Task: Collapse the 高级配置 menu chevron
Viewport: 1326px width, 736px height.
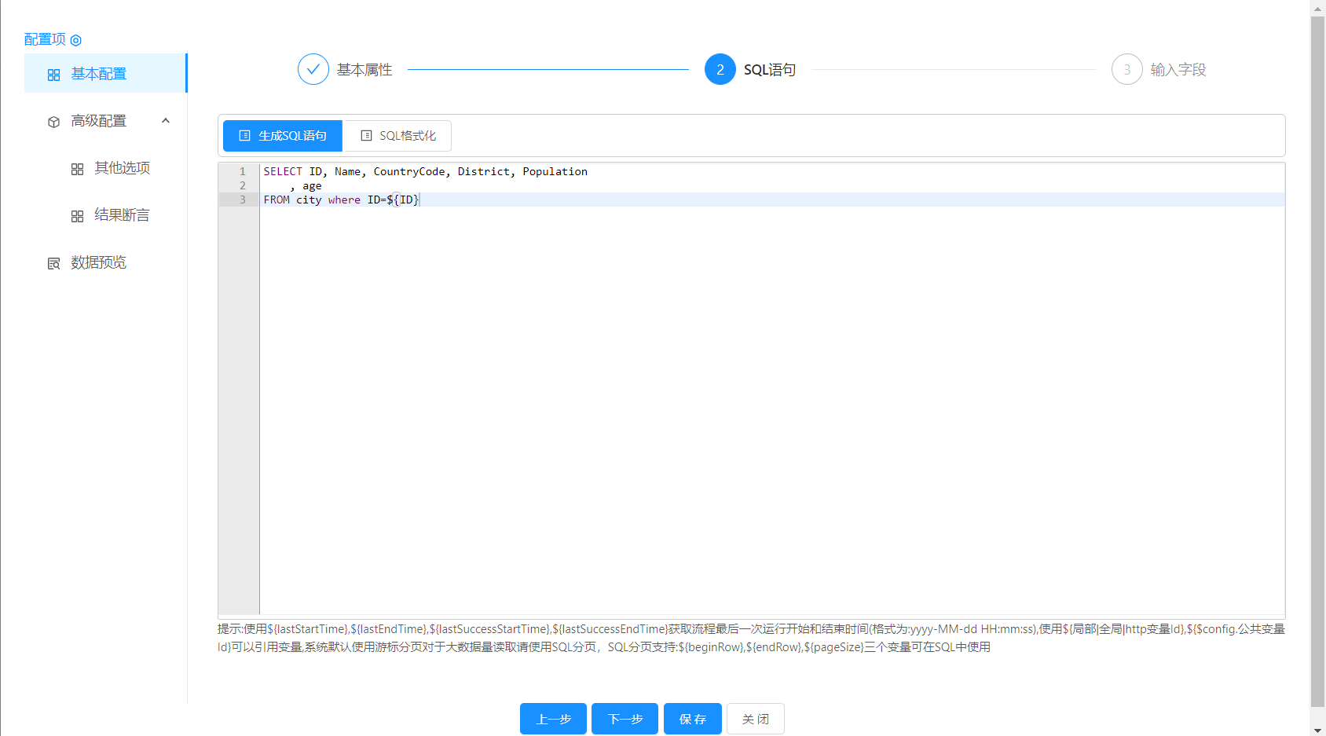Action: pos(166,120)
